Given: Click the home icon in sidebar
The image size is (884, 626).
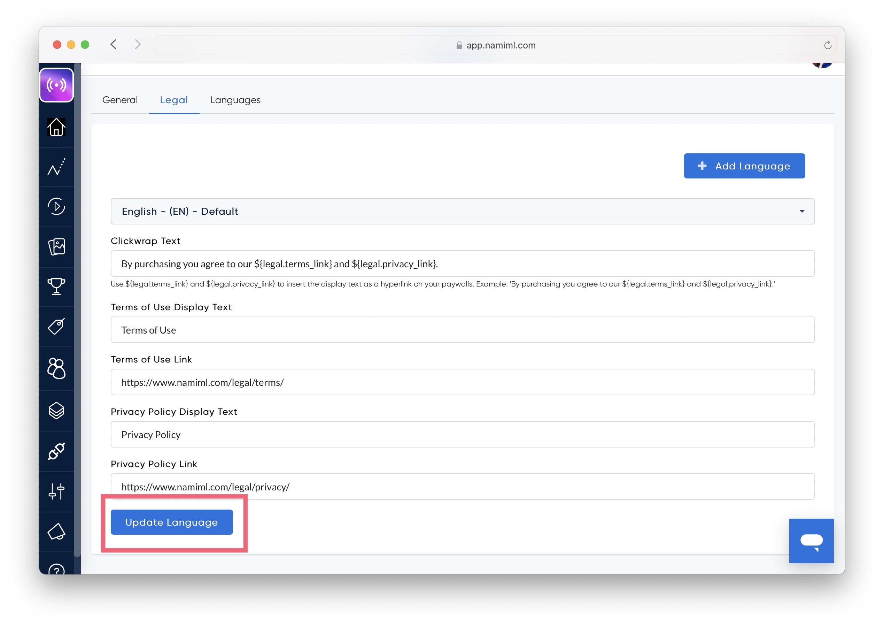Looking at the screenshot, I should click(56, 127).
